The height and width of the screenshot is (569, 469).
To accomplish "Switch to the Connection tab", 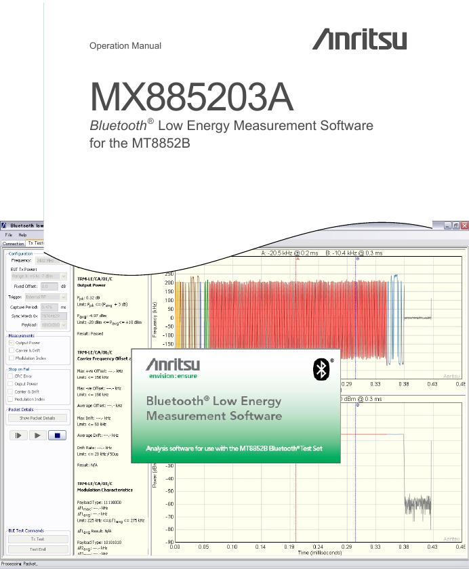I will click(13, 243).
